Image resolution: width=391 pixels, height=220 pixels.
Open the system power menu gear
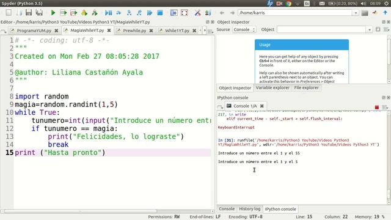point(387,3)
